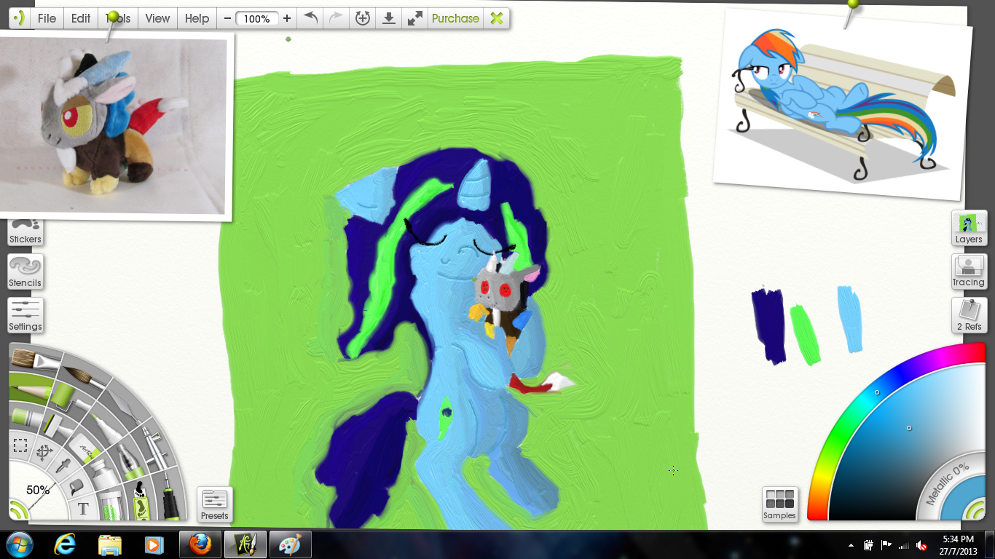Click the Discord plush reference image
995x559 pixels.
117,125
